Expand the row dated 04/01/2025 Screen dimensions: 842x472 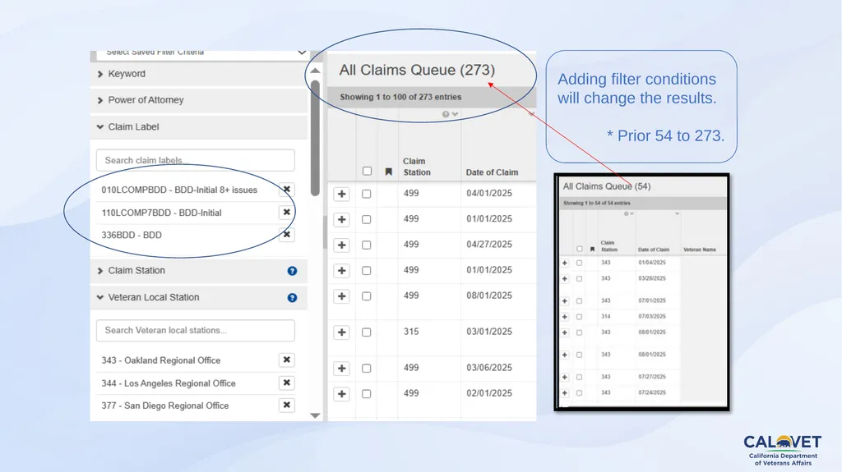[x=341, y=195]
